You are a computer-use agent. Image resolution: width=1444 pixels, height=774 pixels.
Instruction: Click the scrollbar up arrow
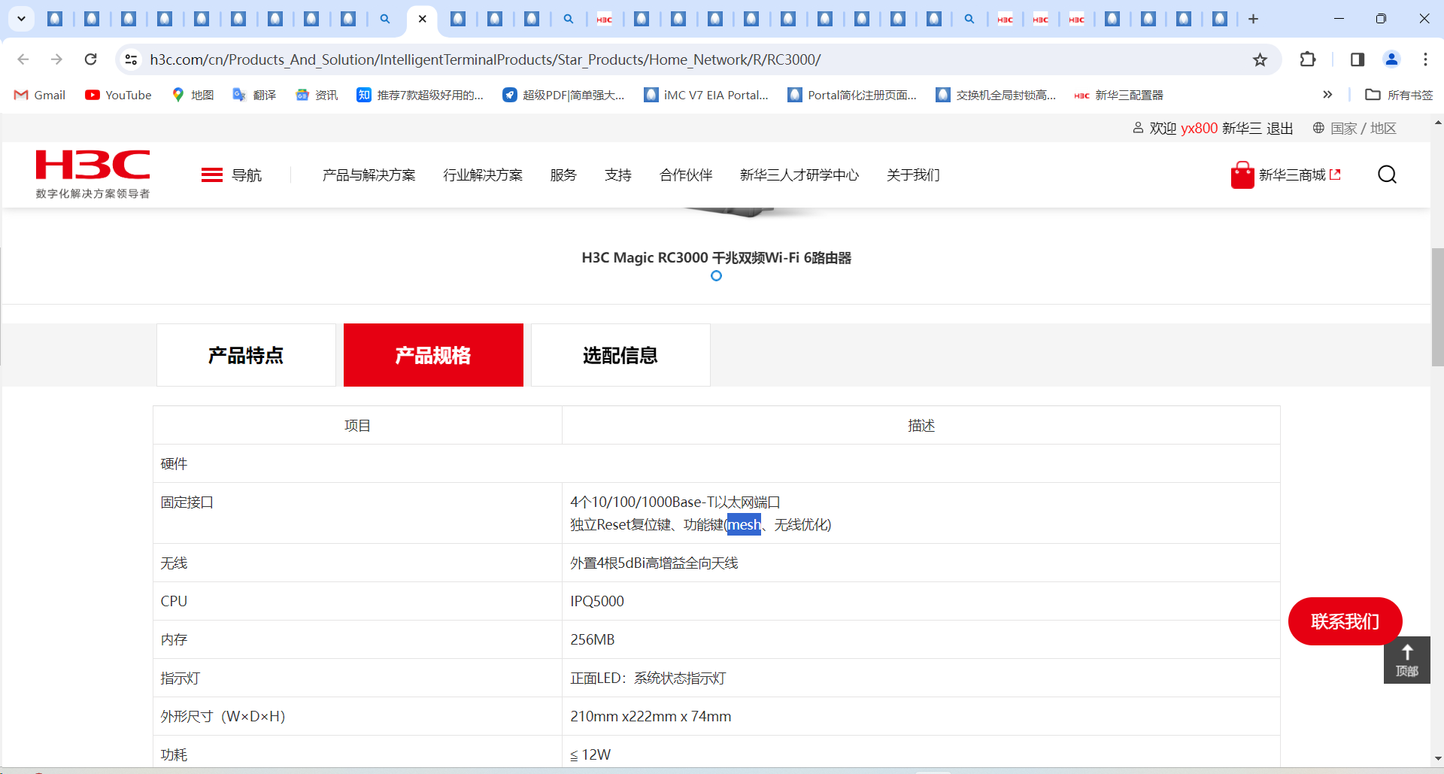(x=1437, y=122)
